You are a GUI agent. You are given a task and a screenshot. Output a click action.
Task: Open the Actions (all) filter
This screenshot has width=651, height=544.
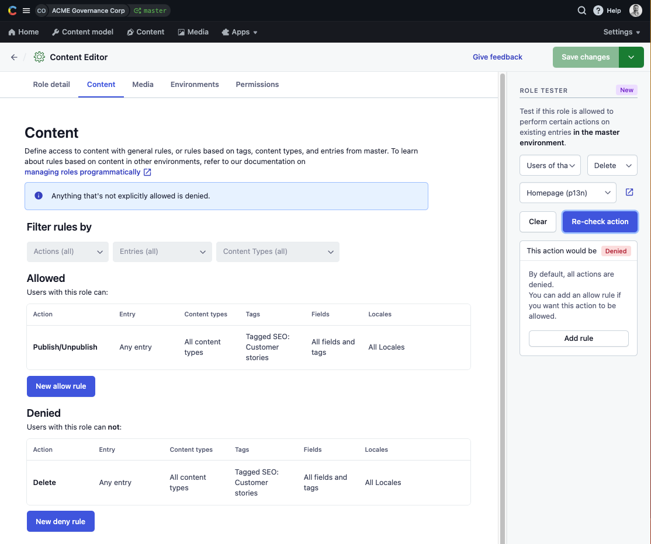pos(68,252)
